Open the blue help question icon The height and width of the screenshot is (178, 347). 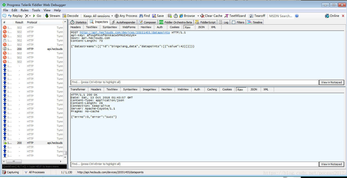(x=297, y=16)
